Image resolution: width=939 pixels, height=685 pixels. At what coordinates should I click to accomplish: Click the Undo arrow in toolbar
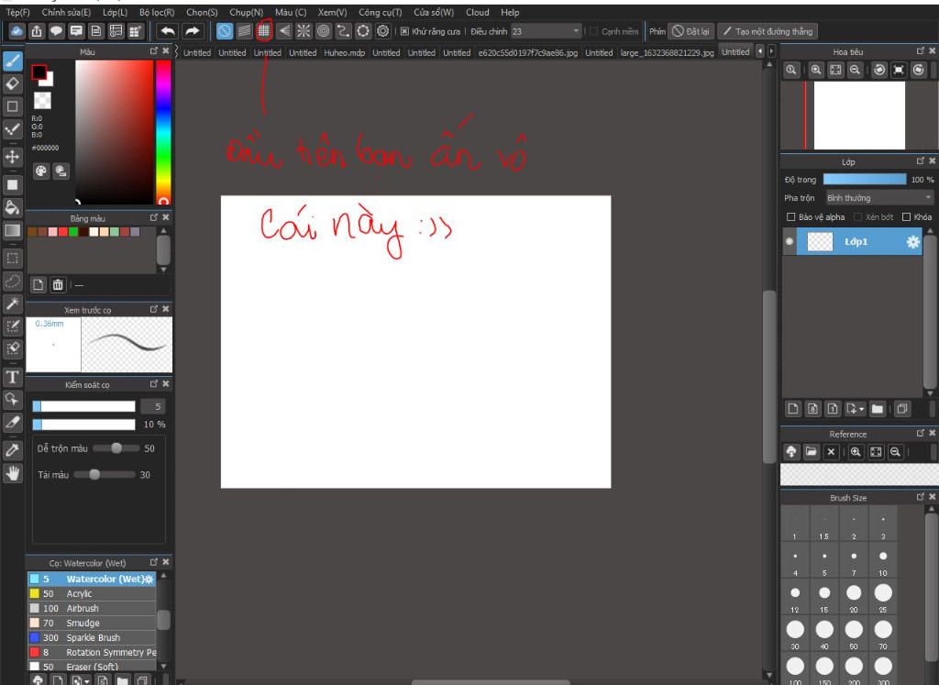tap(168, 31)
